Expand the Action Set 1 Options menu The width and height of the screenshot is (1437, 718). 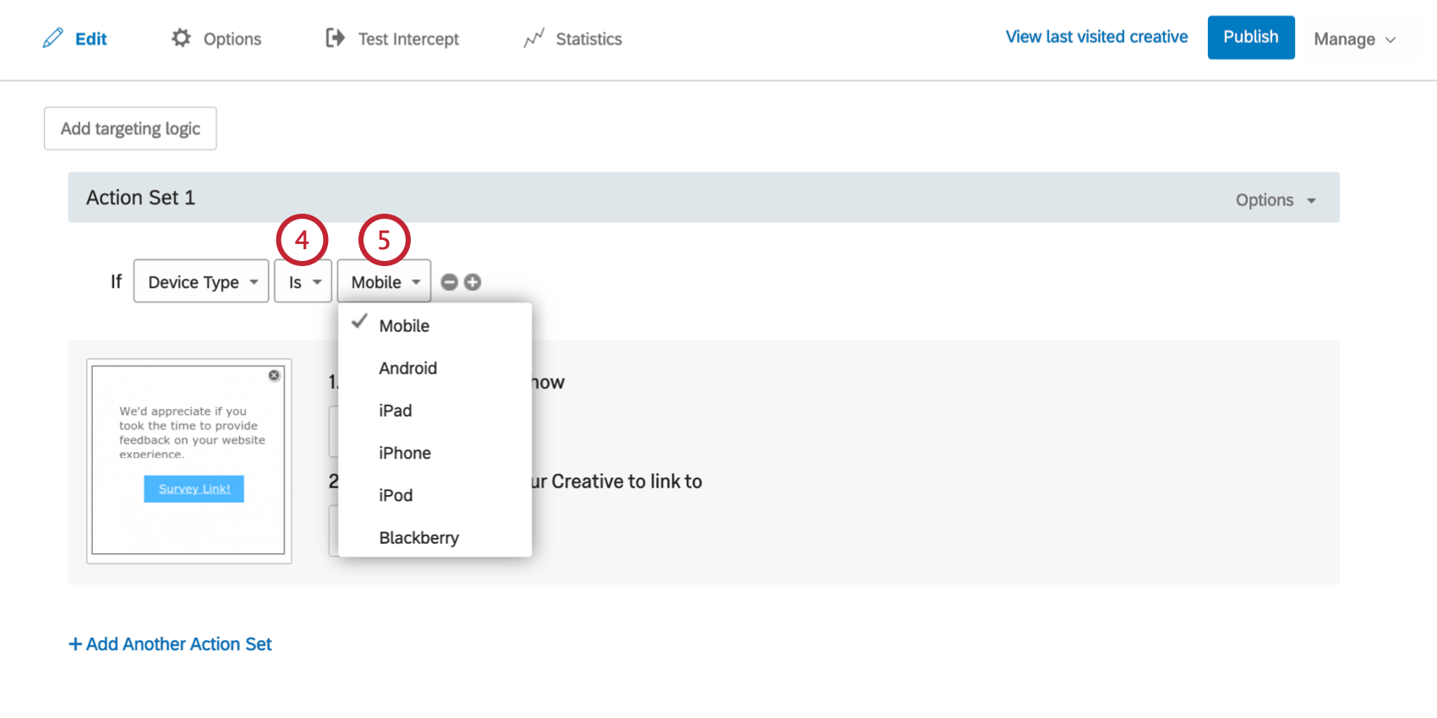(1276, 200)
